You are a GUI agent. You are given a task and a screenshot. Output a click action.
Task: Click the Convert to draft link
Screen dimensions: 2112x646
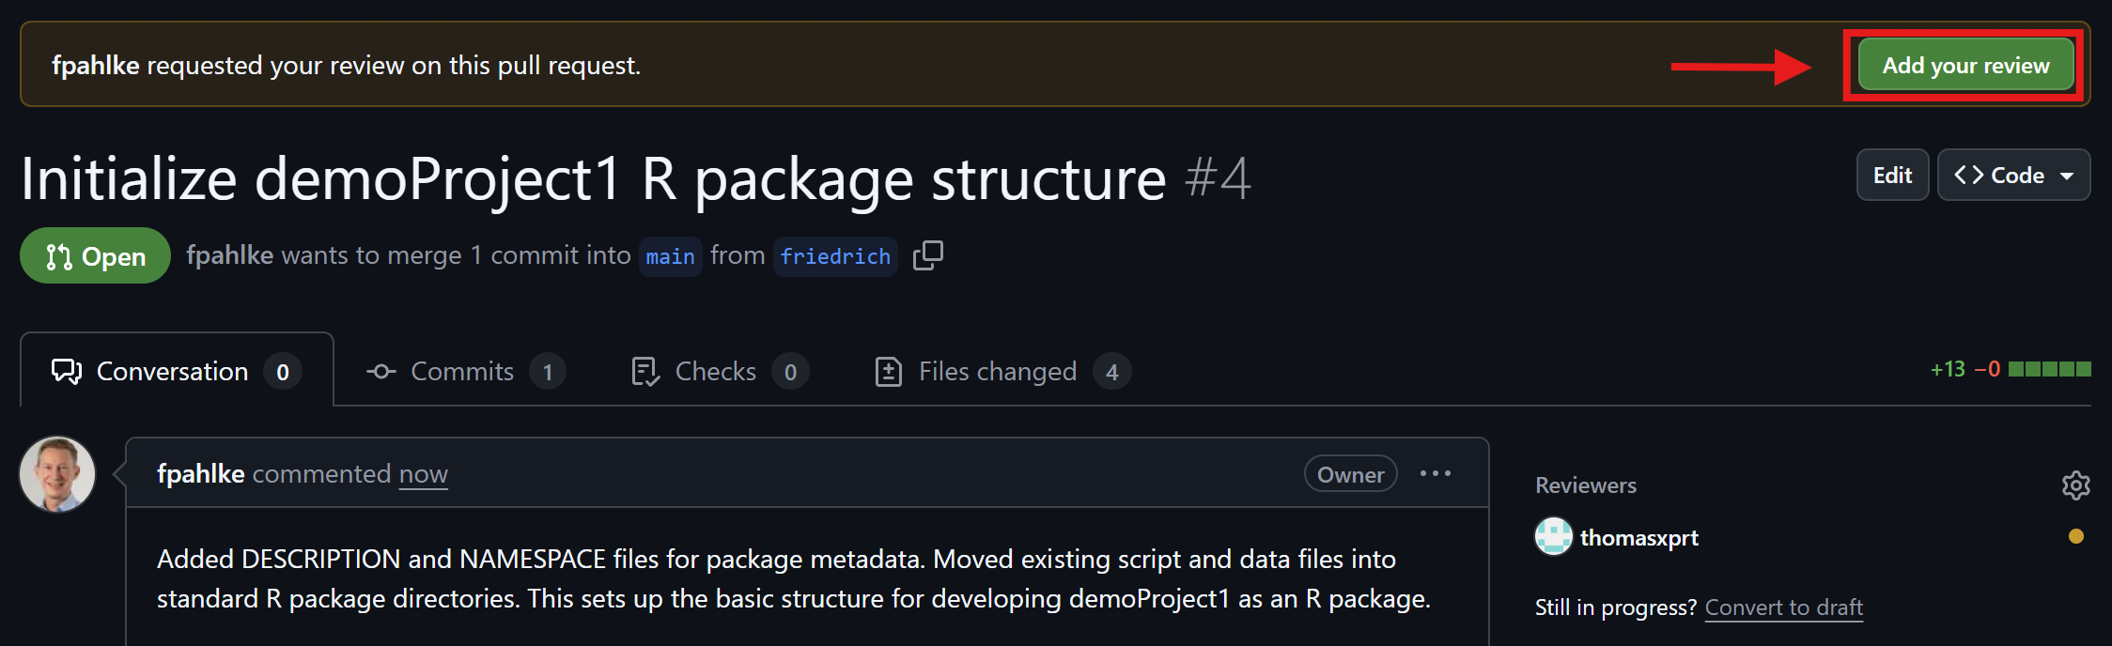point(1783,608)
